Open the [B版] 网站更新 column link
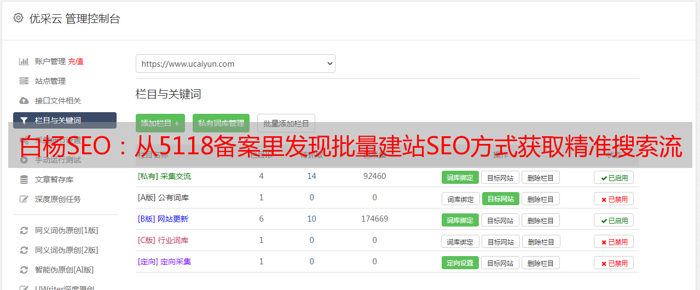The width and height of the screenshot is (700, 290). coord(163,219)
